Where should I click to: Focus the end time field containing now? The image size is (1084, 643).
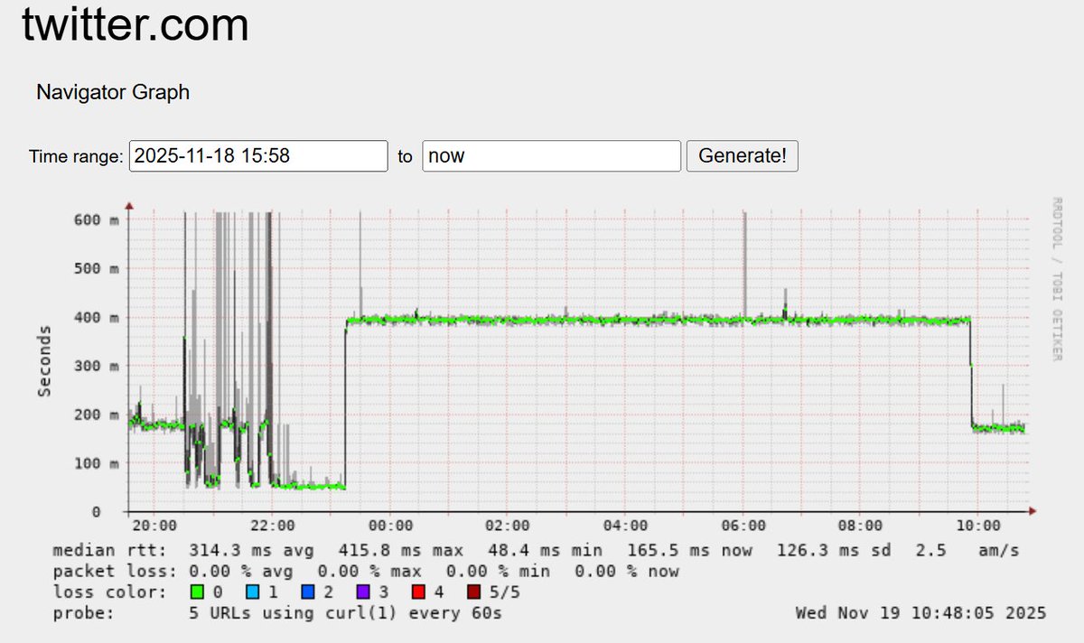pos(551,155)
